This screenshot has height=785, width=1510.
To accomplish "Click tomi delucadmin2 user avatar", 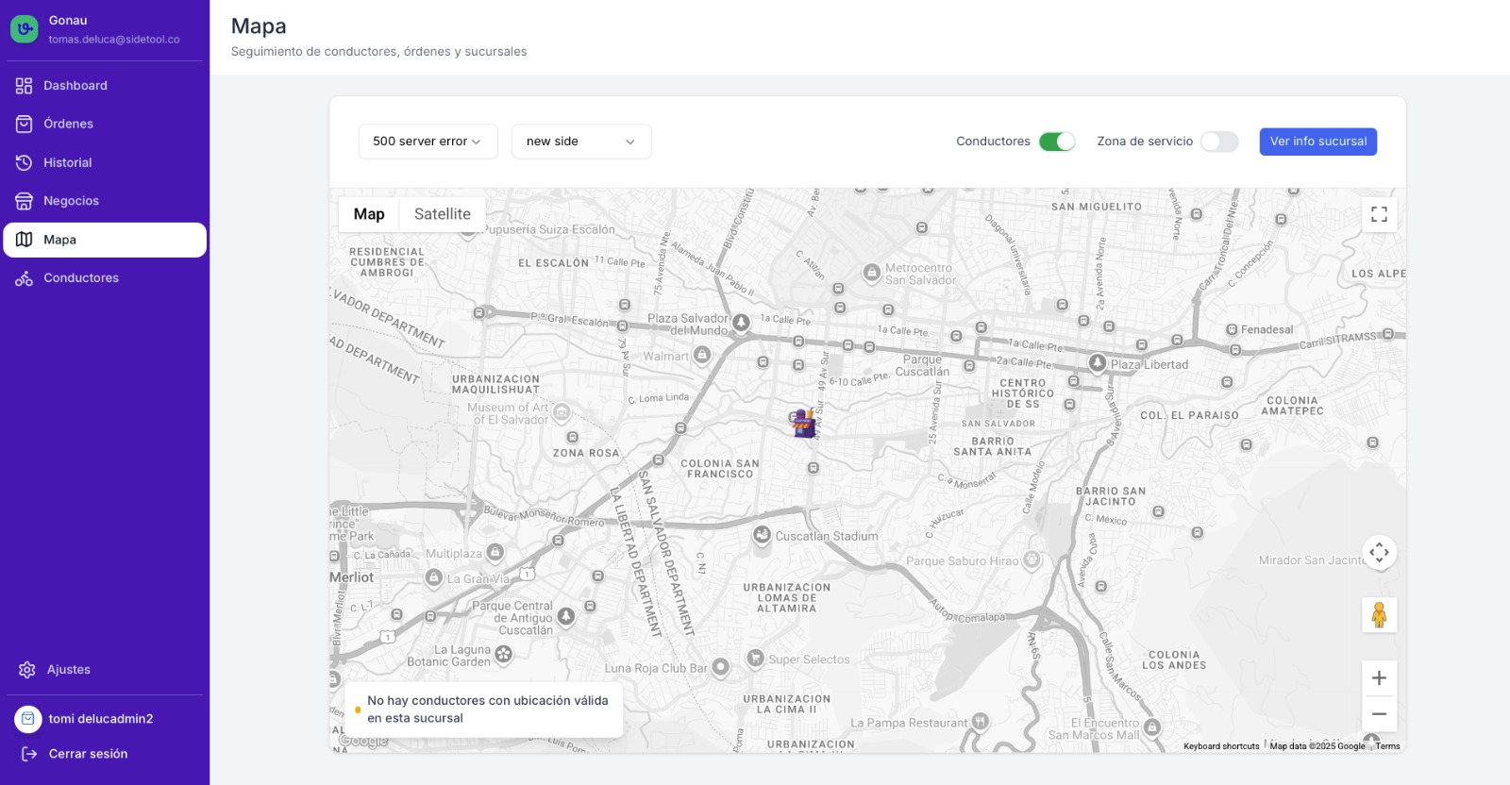I will (x=28, y=719).
